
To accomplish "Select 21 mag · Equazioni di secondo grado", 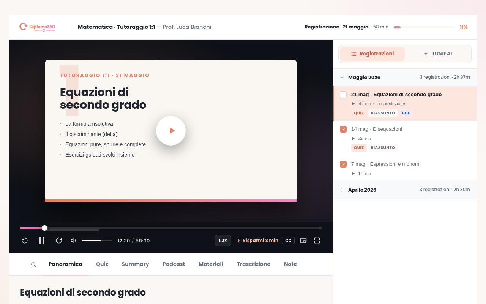I will [x=396, y=95].
